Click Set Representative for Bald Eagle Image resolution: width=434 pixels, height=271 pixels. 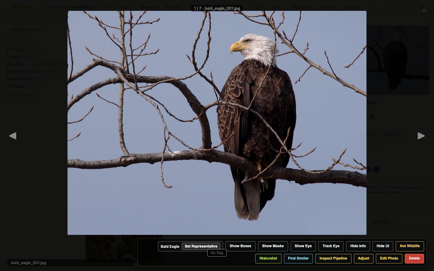click(201, 246)
